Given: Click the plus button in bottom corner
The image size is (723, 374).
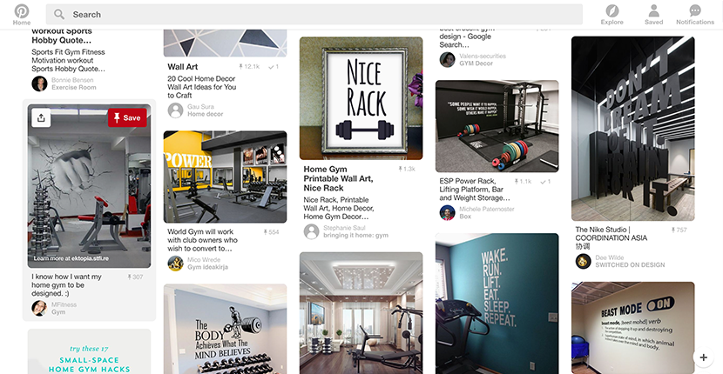Looking at the screenshot, I should tap(703, 357).
